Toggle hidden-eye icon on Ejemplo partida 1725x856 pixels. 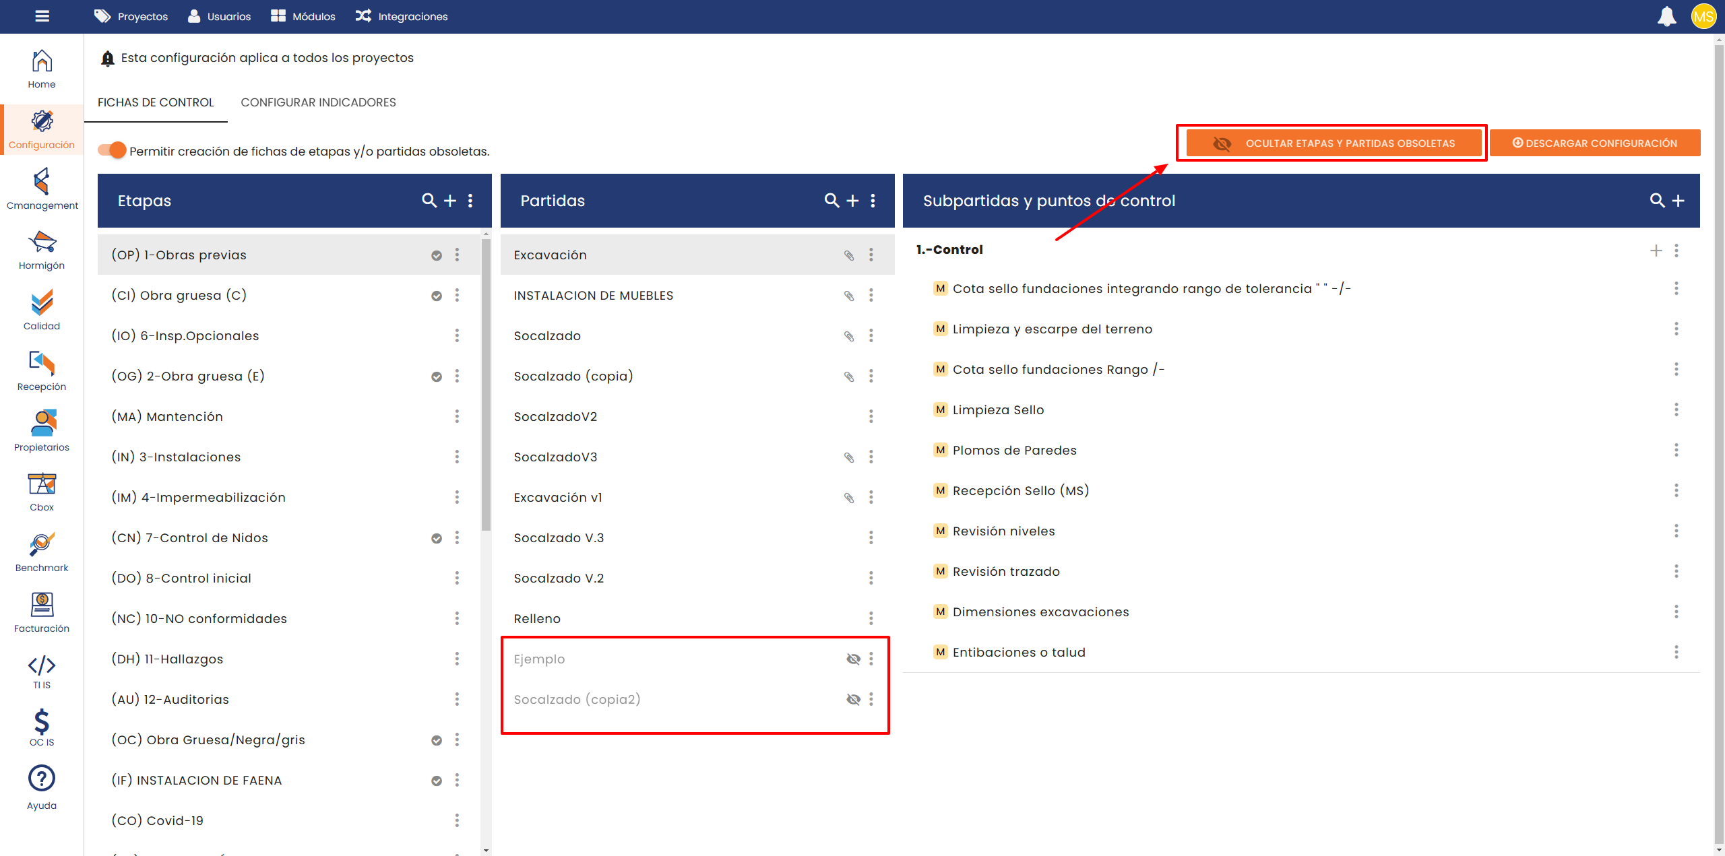click(x=853, y=659)
